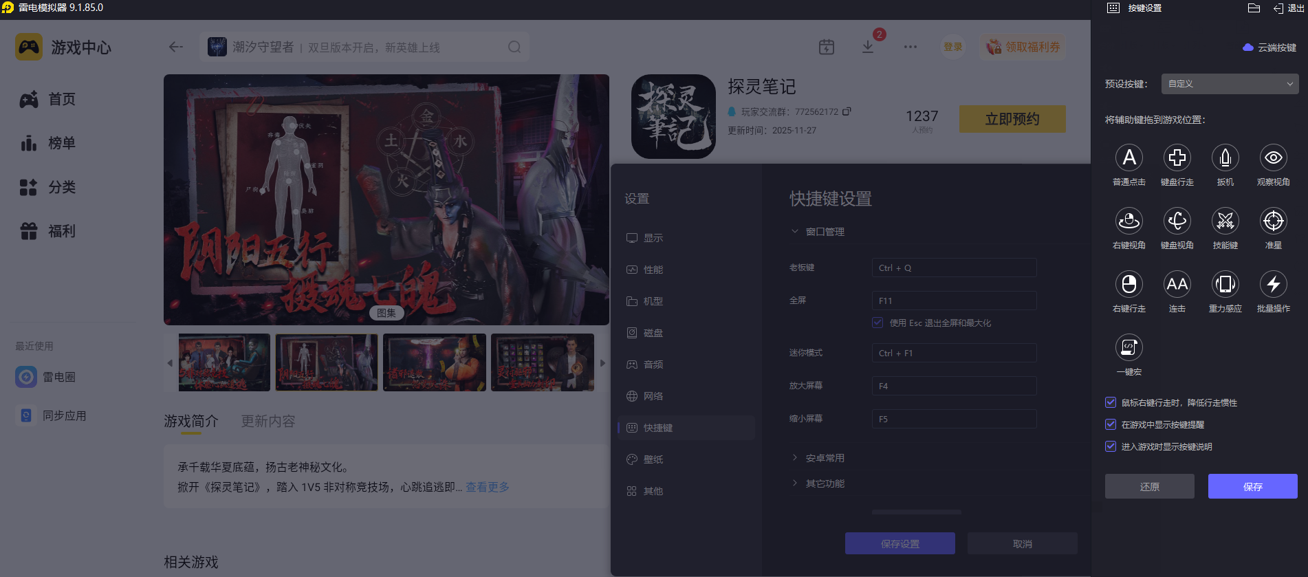Select the 重力感应 gravity sensor icon
Image resolution: width=1308 pixels, height=577 pixels.
point(1225,284)
